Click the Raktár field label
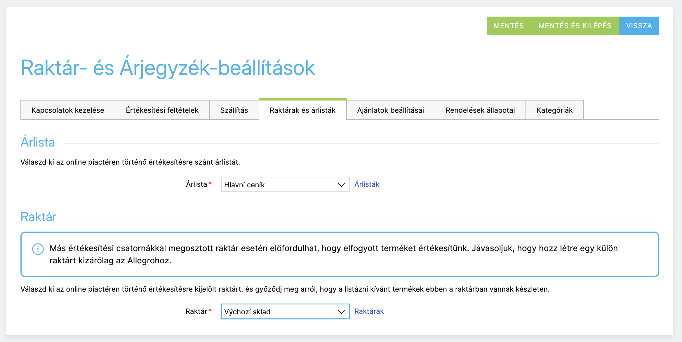This screenshot has width=682, height=342. click(x=196, y=311)
